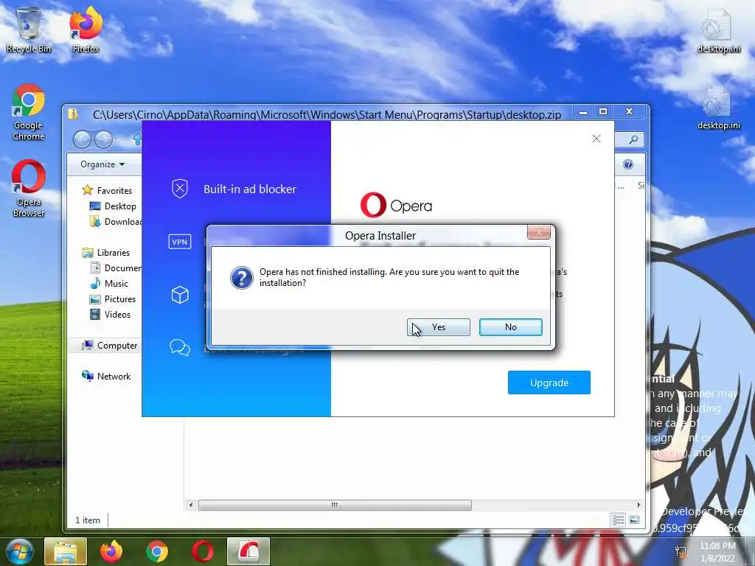Click the Opera logo in installer
The width and height of the screenshot is (755, 566).
click(396, 205)
